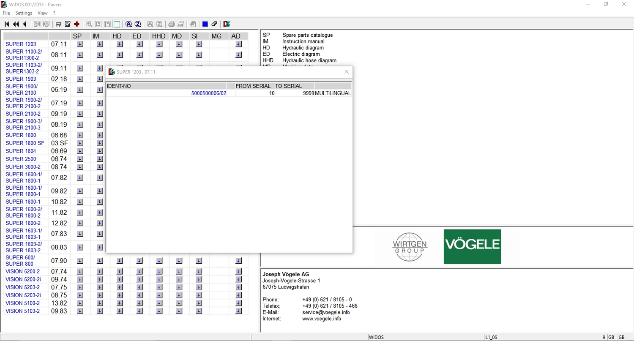Select VISION 5203-2i model link
Image resolution: width=634 pixels, height=341 pixels.
[x=23, y=295]
